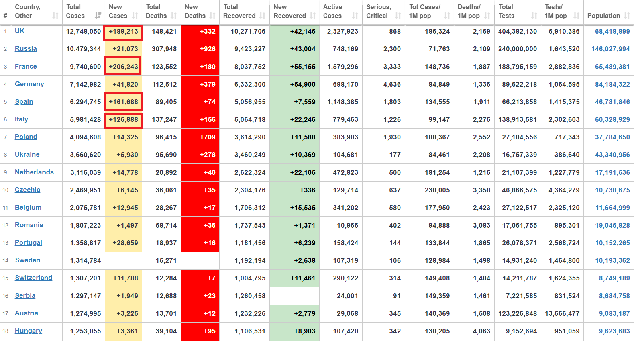Screen dimensions: 634x341
Task: Click the Hungary link
Action: coord(29,331)
